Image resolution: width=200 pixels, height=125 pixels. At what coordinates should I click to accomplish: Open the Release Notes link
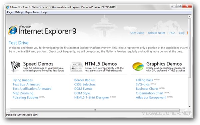tap(157, 33)
